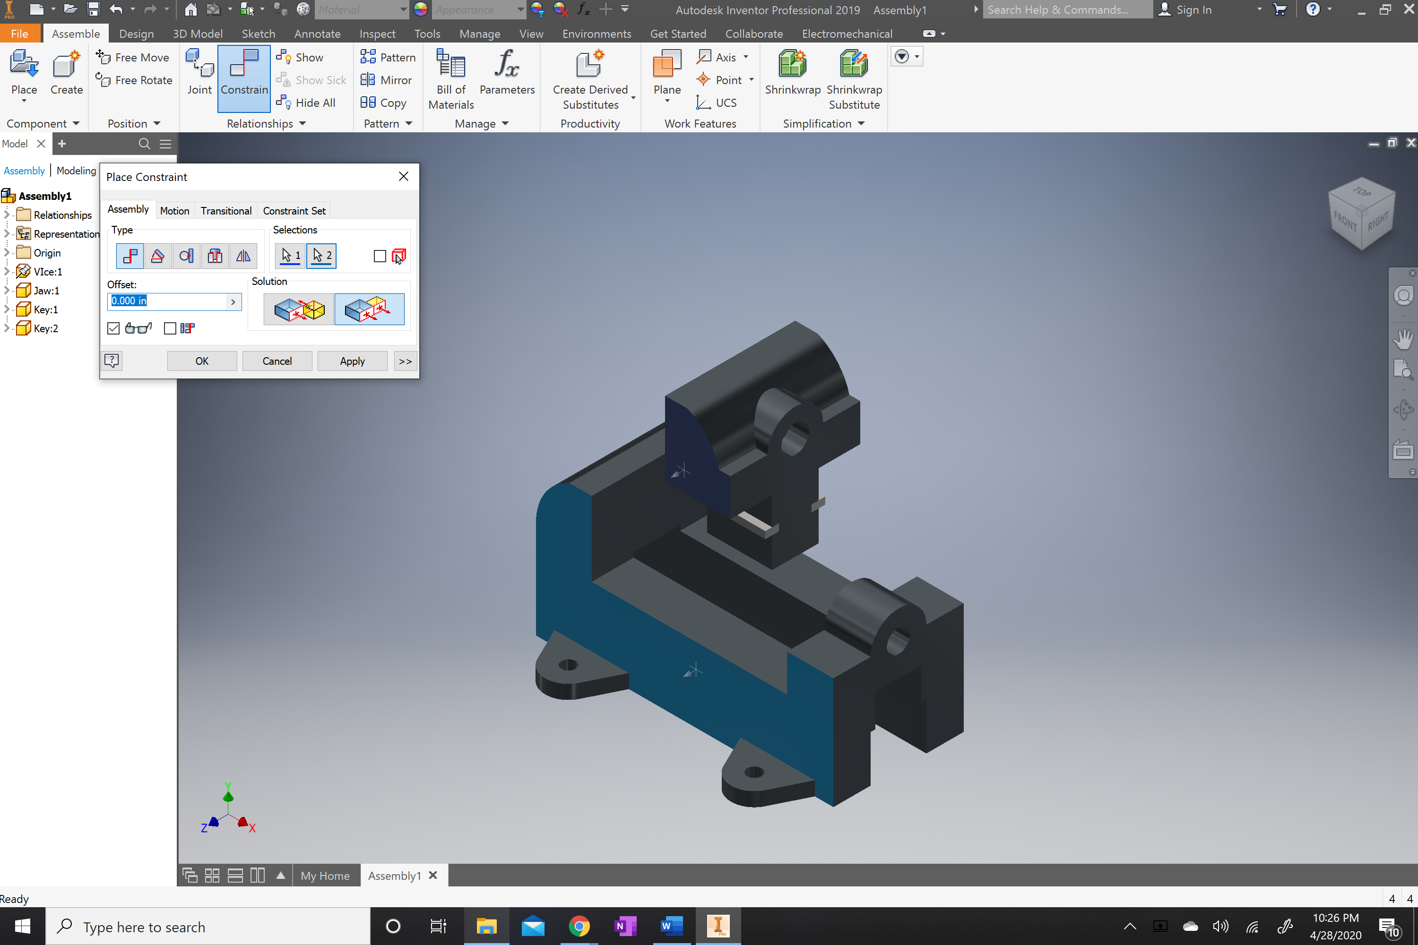Click the Pan hand navigation tool
Screen dimensions: 1418x945
click(x=1403, y=339)
